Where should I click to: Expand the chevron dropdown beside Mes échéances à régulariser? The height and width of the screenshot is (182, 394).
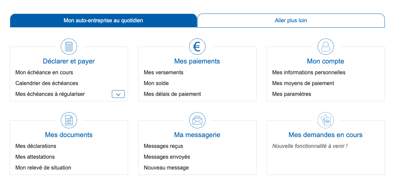point(118,94)
